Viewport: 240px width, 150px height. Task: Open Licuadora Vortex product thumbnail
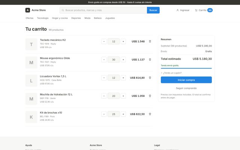(31, 81)
